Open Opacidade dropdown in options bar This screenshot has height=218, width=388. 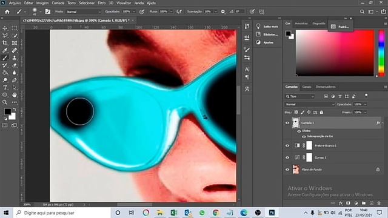tap(134, 12)
